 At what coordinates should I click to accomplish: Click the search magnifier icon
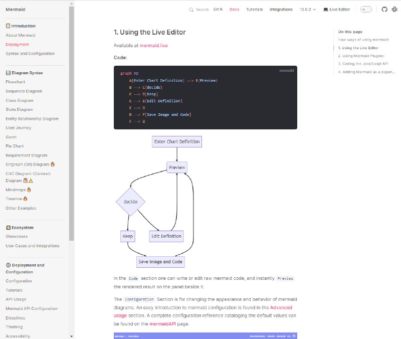(x=191, y=10)
